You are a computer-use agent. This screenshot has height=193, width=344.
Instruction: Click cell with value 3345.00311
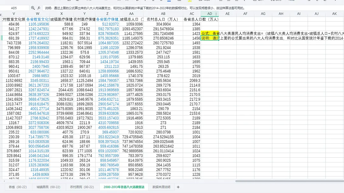tap(38, 81)
